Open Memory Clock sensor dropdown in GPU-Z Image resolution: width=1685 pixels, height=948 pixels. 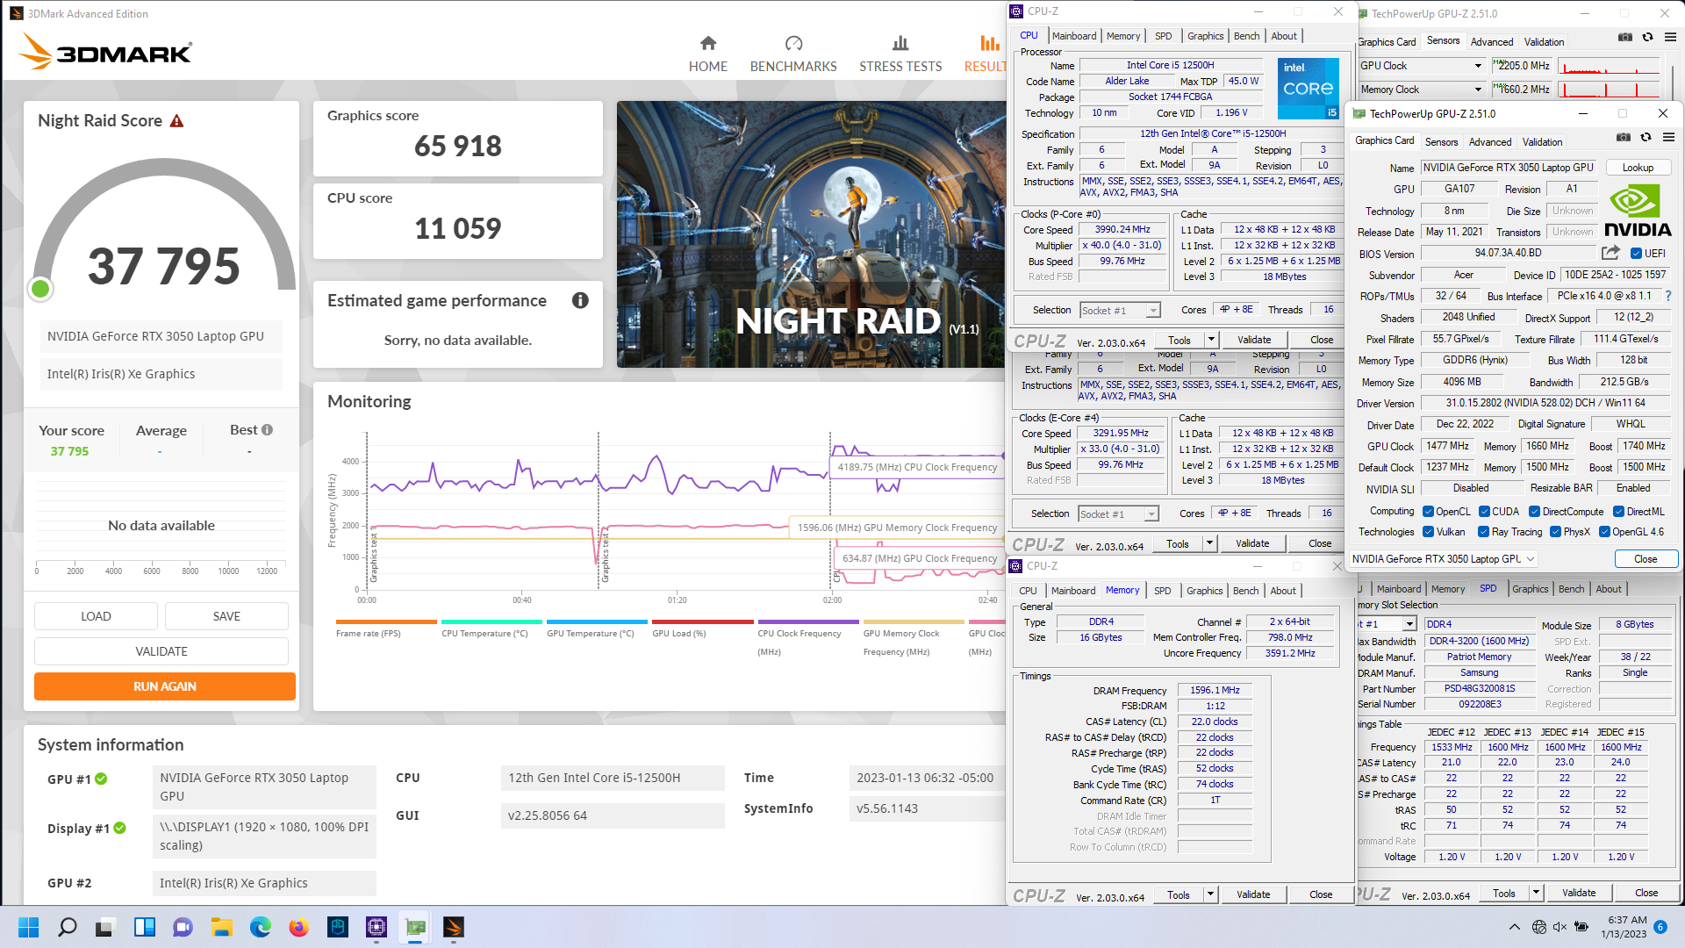point(1478,90)
